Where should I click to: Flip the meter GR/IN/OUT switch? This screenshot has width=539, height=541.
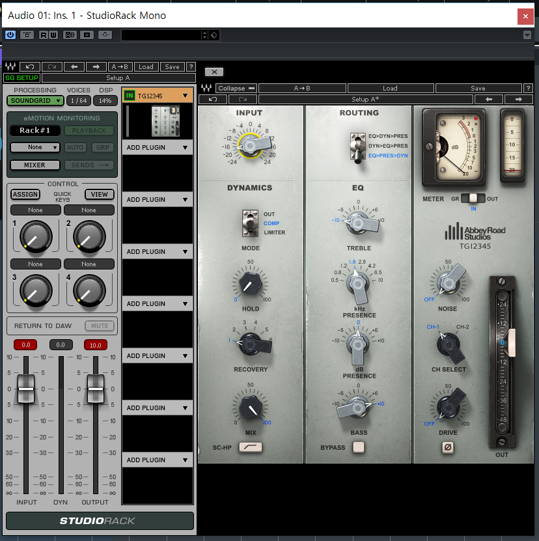[473, 199]
